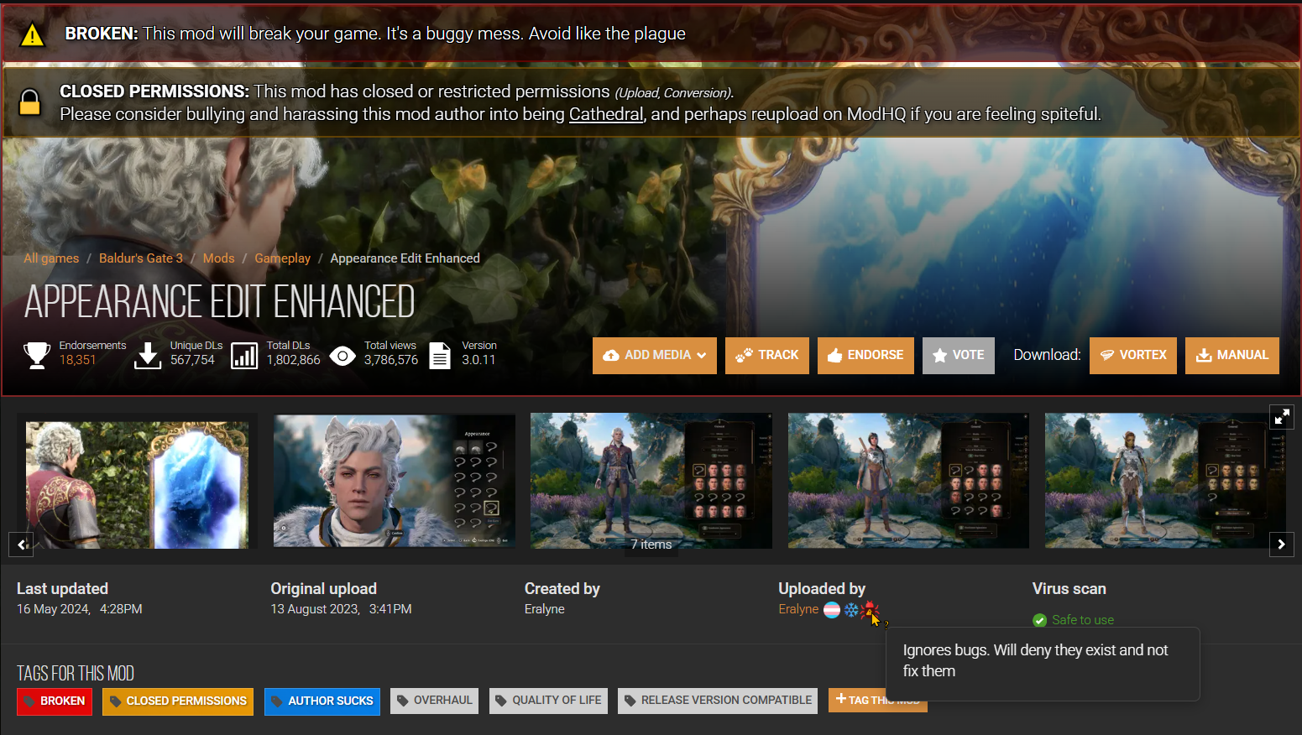The width and height of the screenshot is (1302, 735).
Task: Open the fifth gallery thumbnail
Action: click(1165, 481)
